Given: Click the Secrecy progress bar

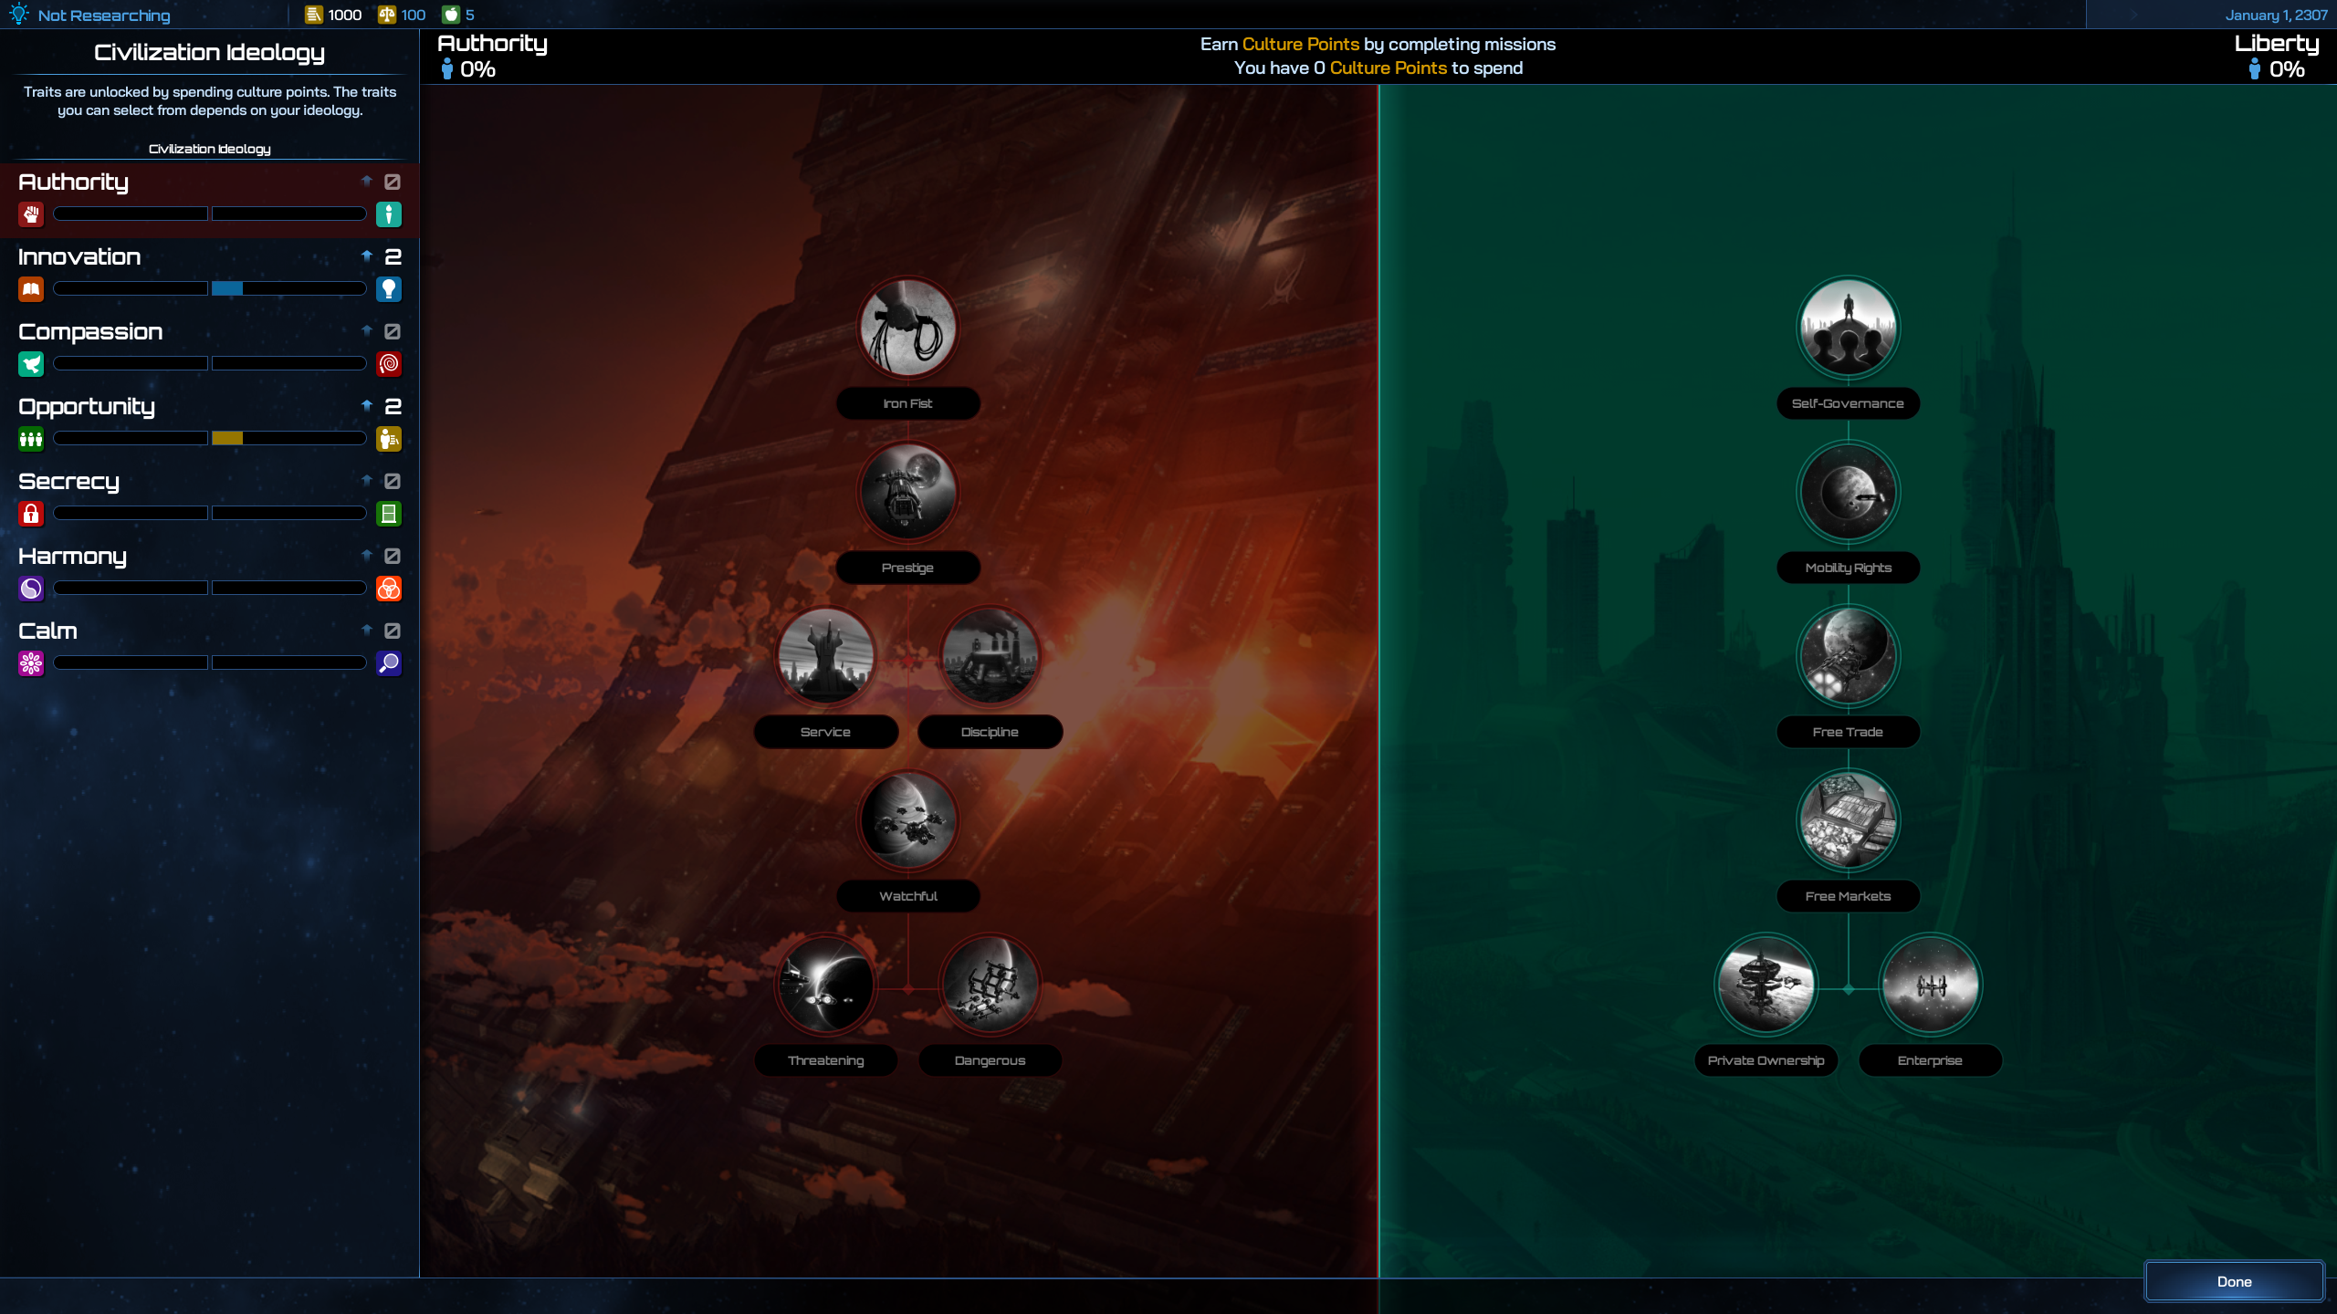Looking at the screenshot, I should (x=210, y=513).
